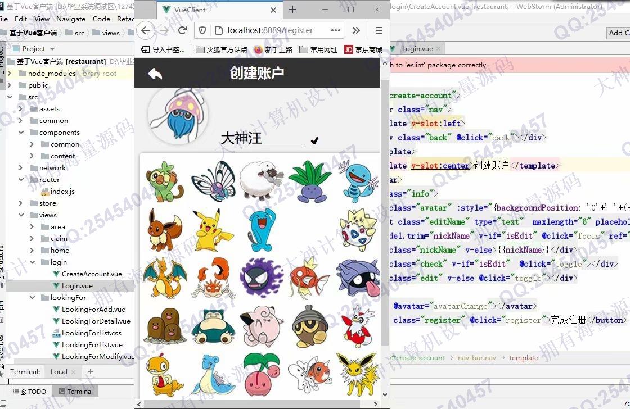Viewport: 630px width, 409px height.
Task: Close the Login.vue editor tab
Action: coord(438,49)
